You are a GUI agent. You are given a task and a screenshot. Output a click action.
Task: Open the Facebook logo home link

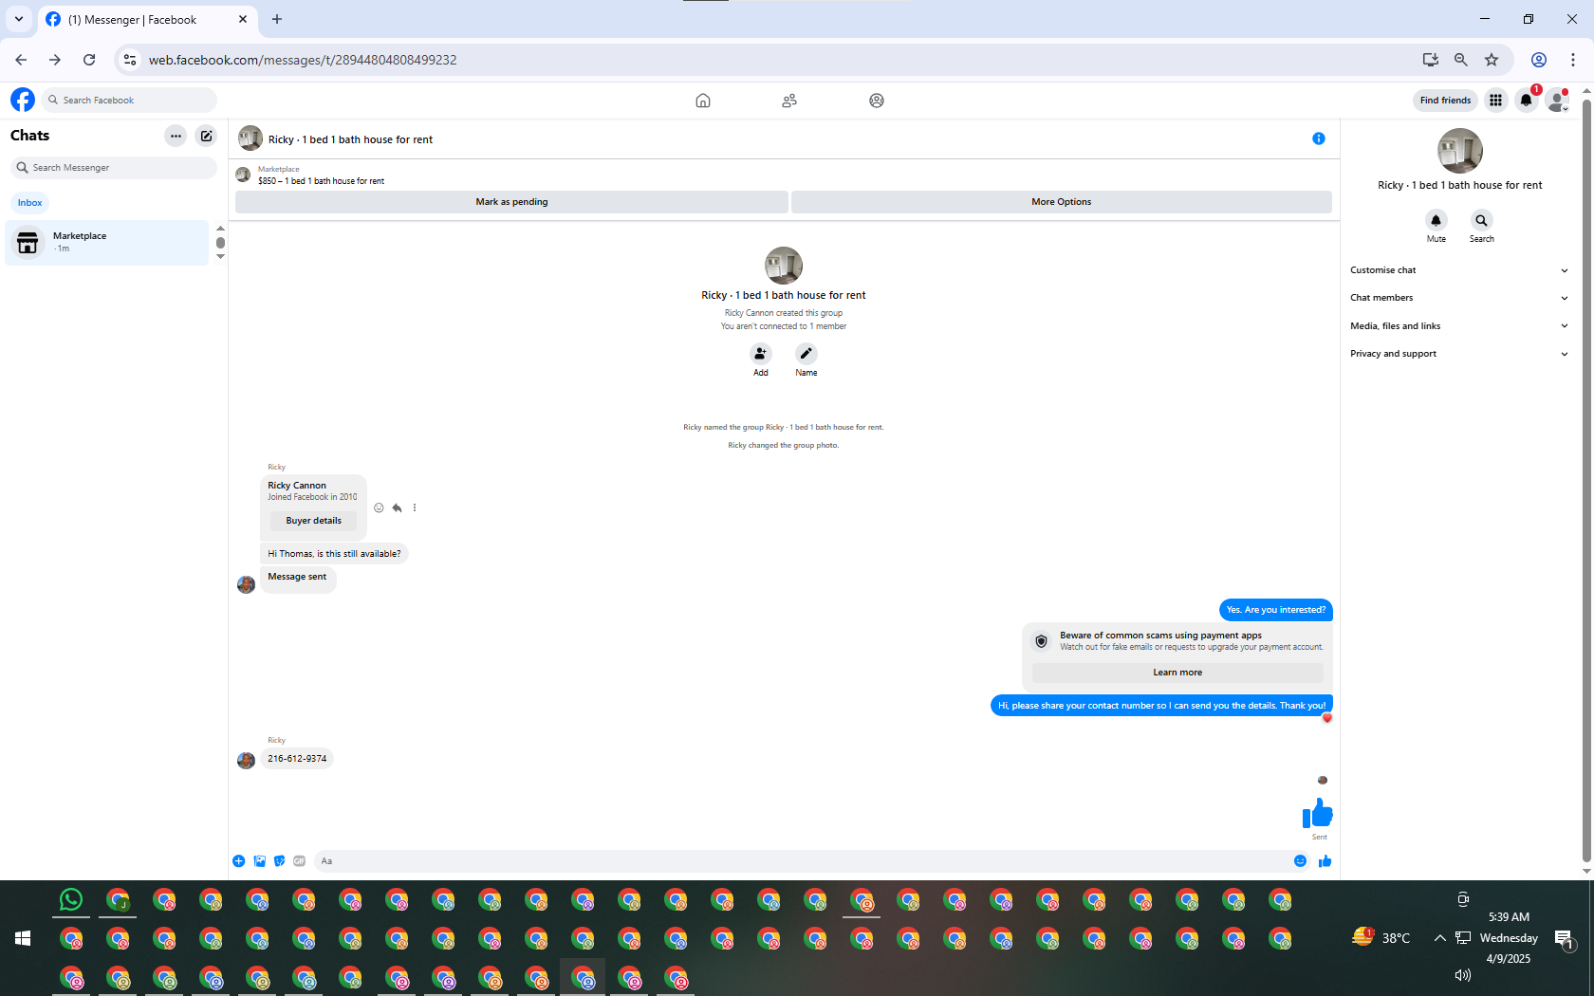(23, 100)
